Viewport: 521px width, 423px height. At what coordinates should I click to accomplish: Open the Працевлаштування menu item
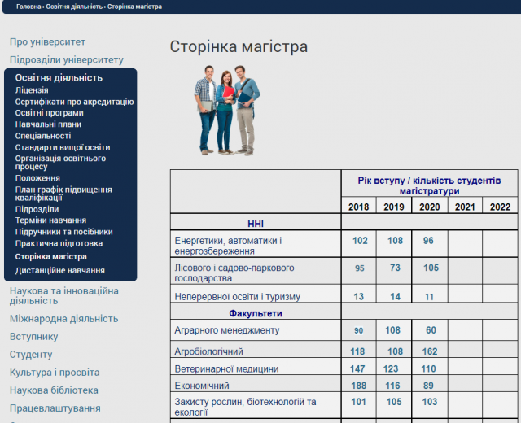[x=55, y=408]
